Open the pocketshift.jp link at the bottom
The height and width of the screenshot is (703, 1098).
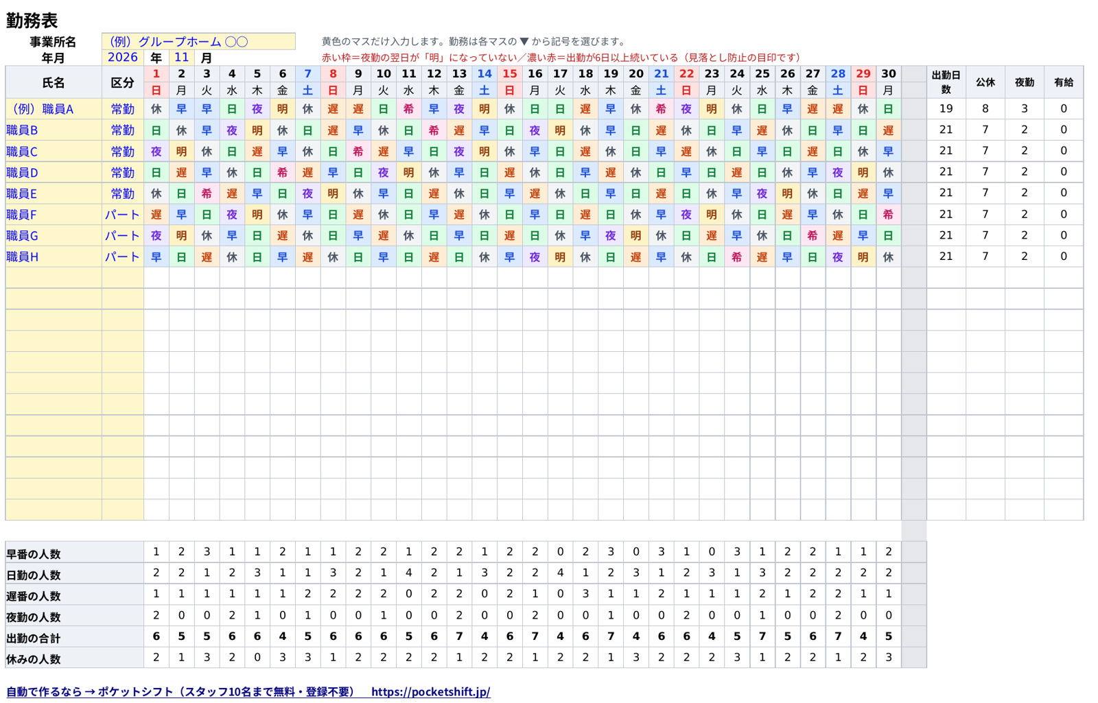[430, 691]
